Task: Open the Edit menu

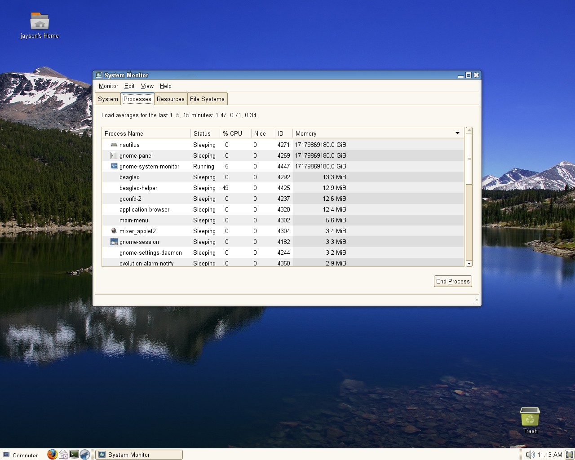Action: [129, 86]
